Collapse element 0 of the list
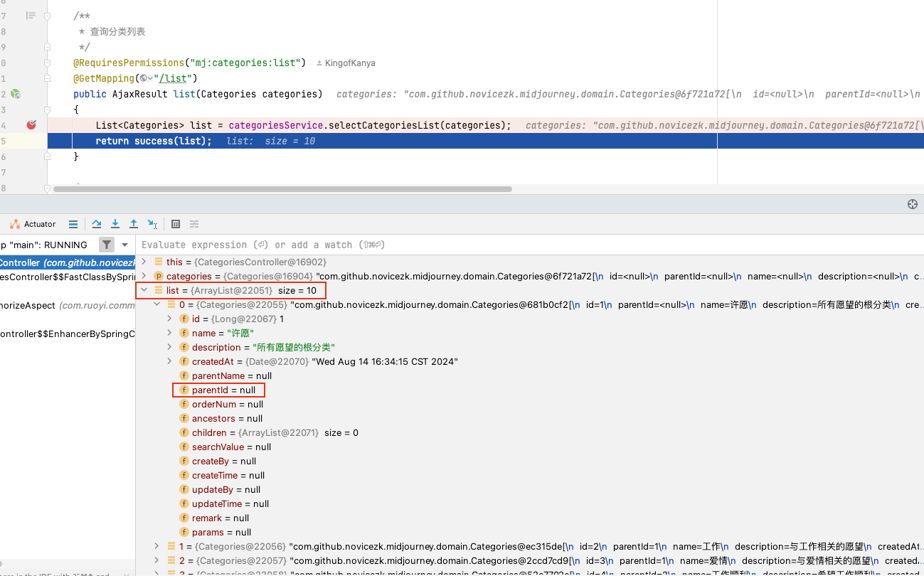 156,304
